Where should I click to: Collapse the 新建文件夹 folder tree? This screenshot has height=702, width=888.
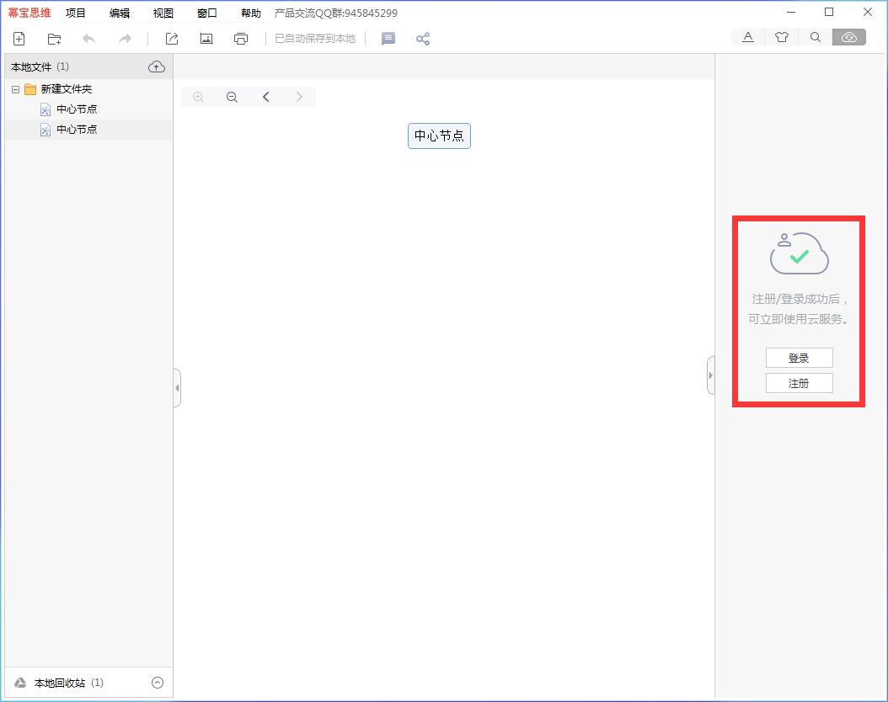[x=15, y=89]
